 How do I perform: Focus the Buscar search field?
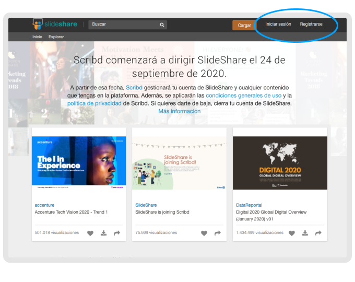pos(128,25)
